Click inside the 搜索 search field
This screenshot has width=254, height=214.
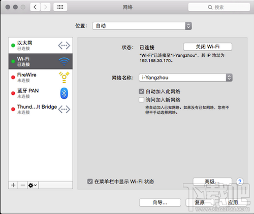click(x=219, y=7)
